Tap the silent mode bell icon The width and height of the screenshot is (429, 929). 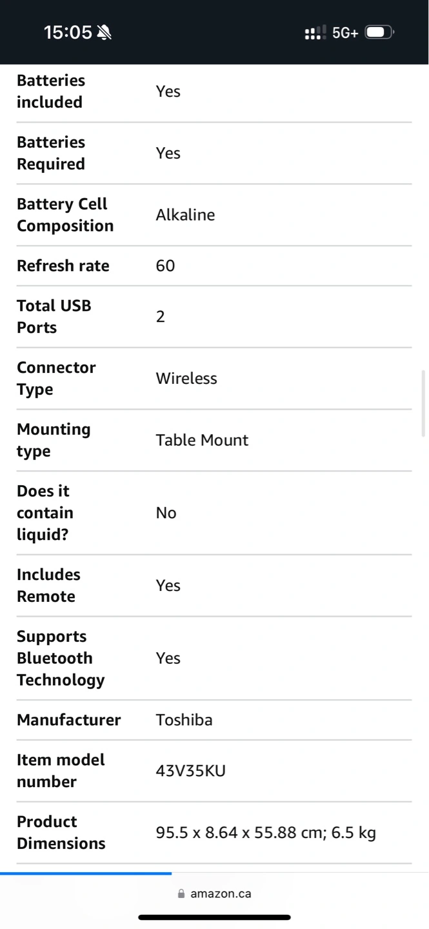click(104, 32)
